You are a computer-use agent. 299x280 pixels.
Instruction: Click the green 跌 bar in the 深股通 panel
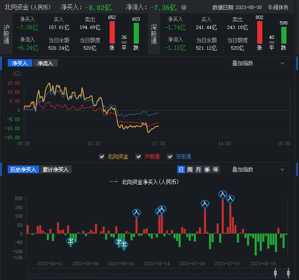(283, 35)
